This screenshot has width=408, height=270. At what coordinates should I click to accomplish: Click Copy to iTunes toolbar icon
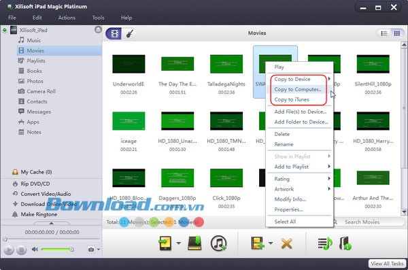click(x=218, y=243)
